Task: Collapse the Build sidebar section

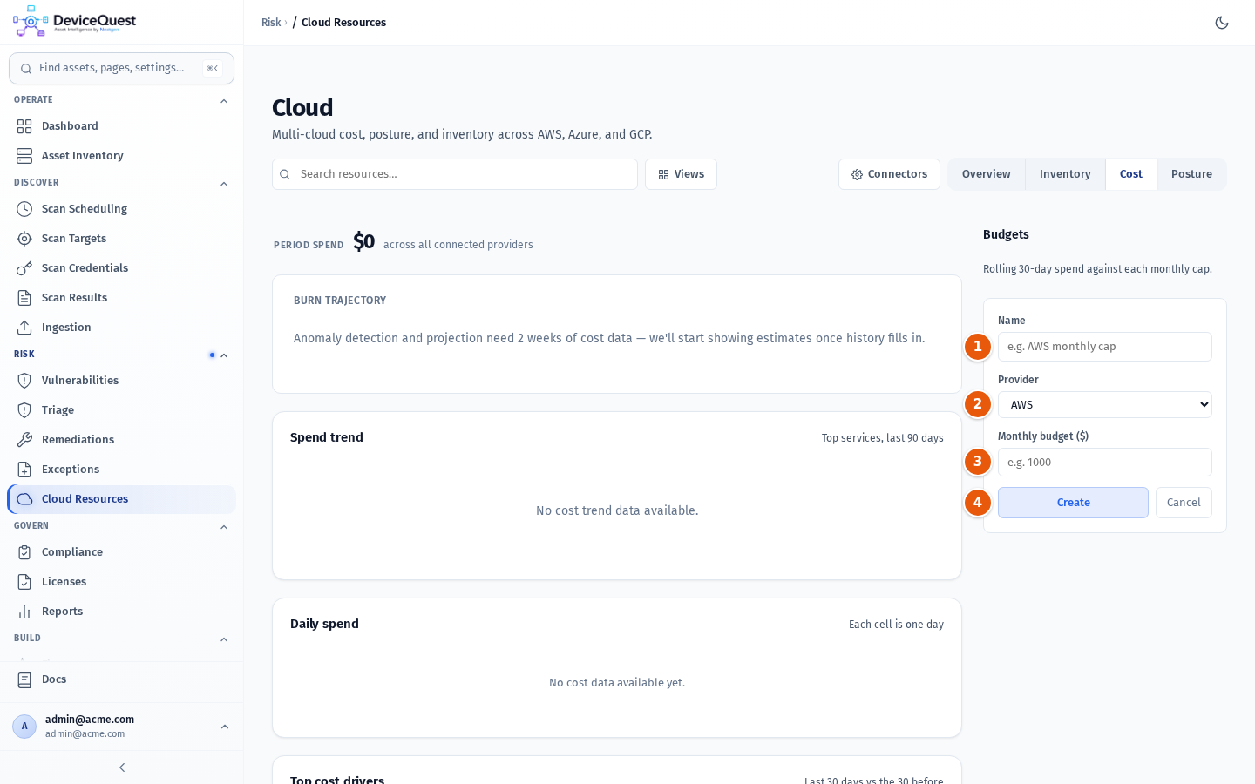Action: 224,639
